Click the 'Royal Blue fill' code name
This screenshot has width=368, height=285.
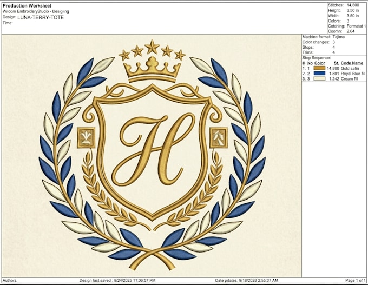353,74
